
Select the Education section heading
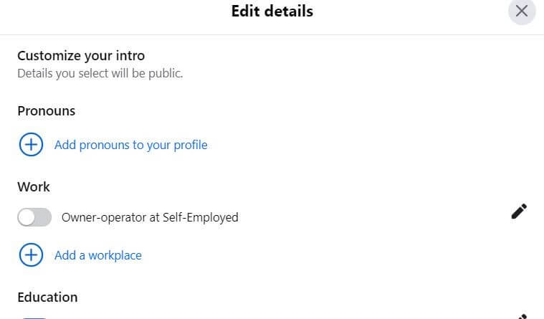[47, 297]
